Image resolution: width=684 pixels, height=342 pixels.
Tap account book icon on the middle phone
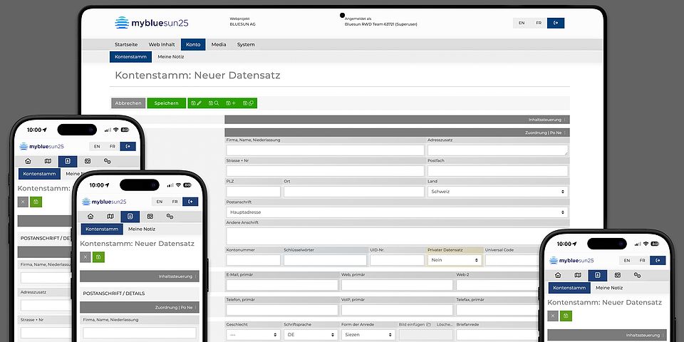[x=130, y=217]
